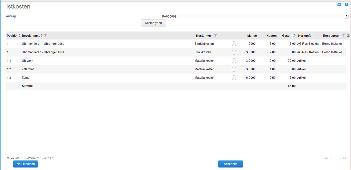
Task: Open filter for Ressource column
Action: 344,36
